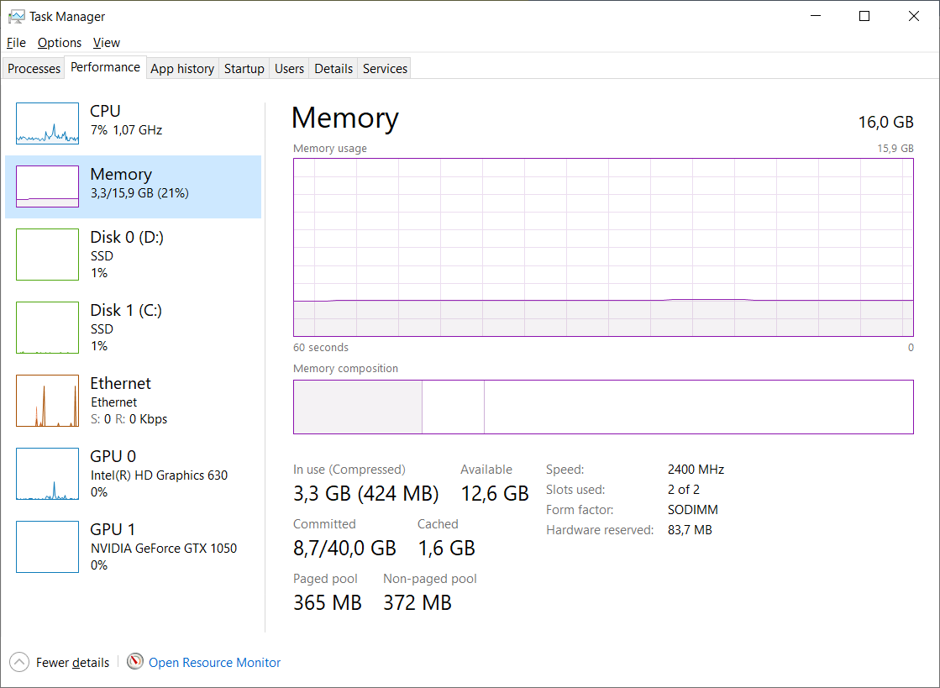
Task: Click the 2400 MHz speed value
Action: pyautogui.click(x=696, y=470)
